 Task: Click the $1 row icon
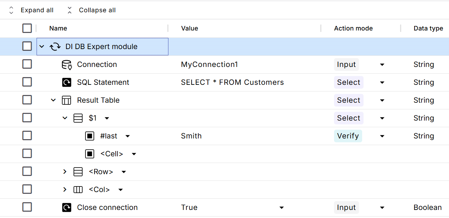[78, 118]
